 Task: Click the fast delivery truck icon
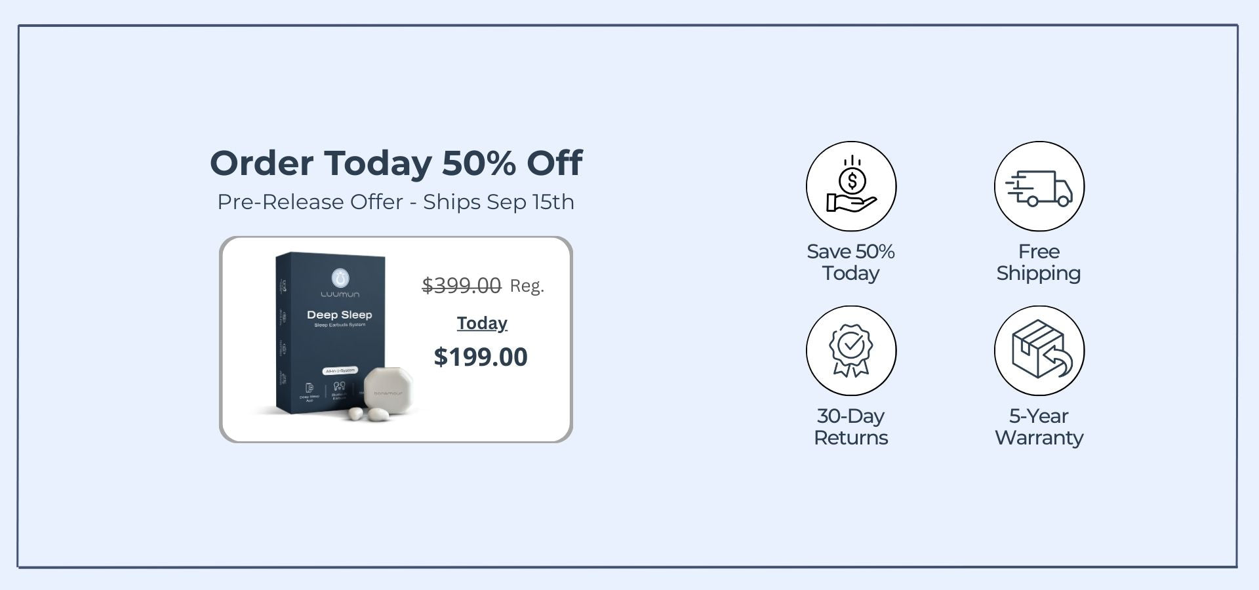1039,186
